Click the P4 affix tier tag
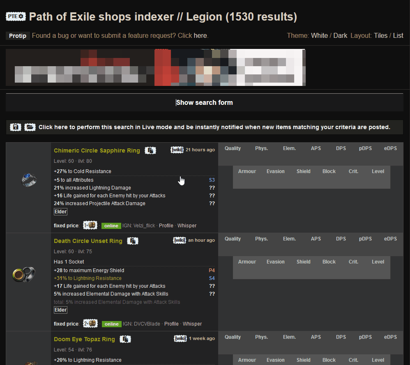Screen dimensions: 410x365 [x=212, y=270]
